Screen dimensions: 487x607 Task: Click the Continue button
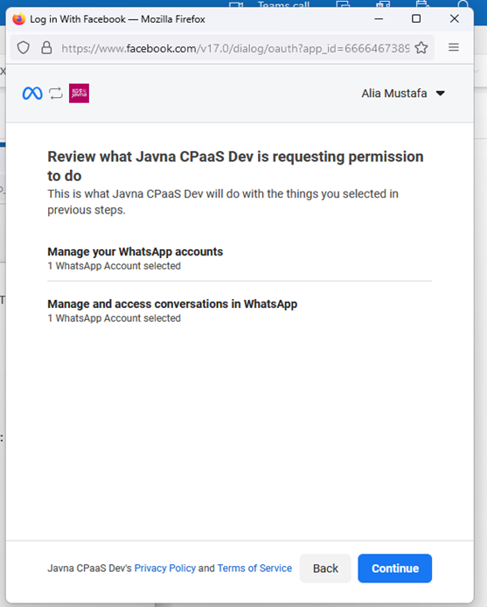[x=394, y=568]
